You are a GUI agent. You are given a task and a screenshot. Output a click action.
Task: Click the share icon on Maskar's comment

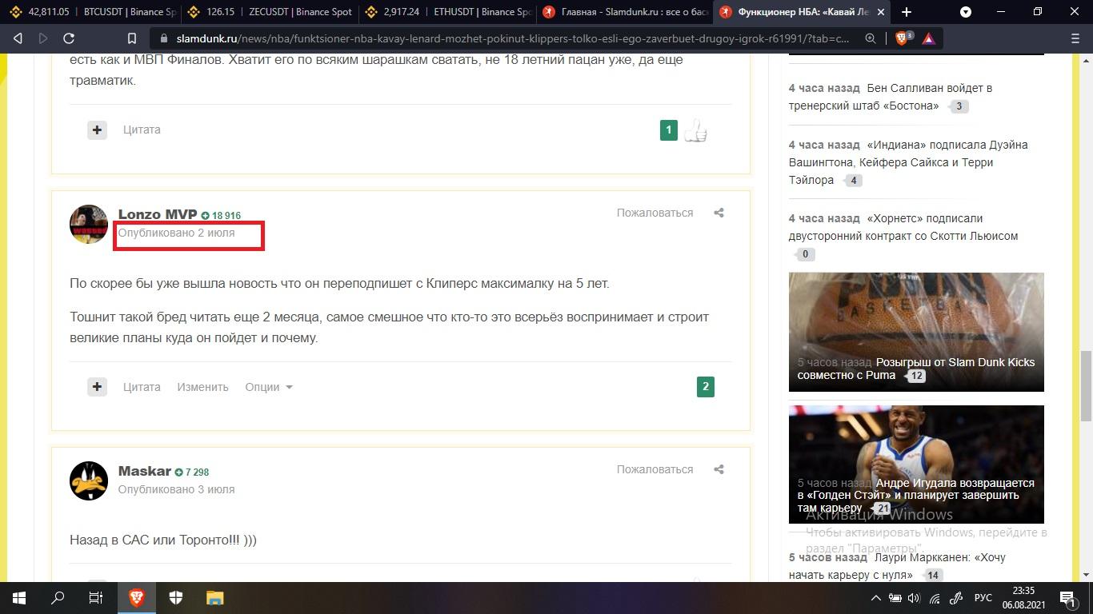(x=719, y=469)
